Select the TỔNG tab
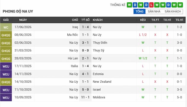The width and height of the screenshot is (187, 107). click(x=140, y=12)
